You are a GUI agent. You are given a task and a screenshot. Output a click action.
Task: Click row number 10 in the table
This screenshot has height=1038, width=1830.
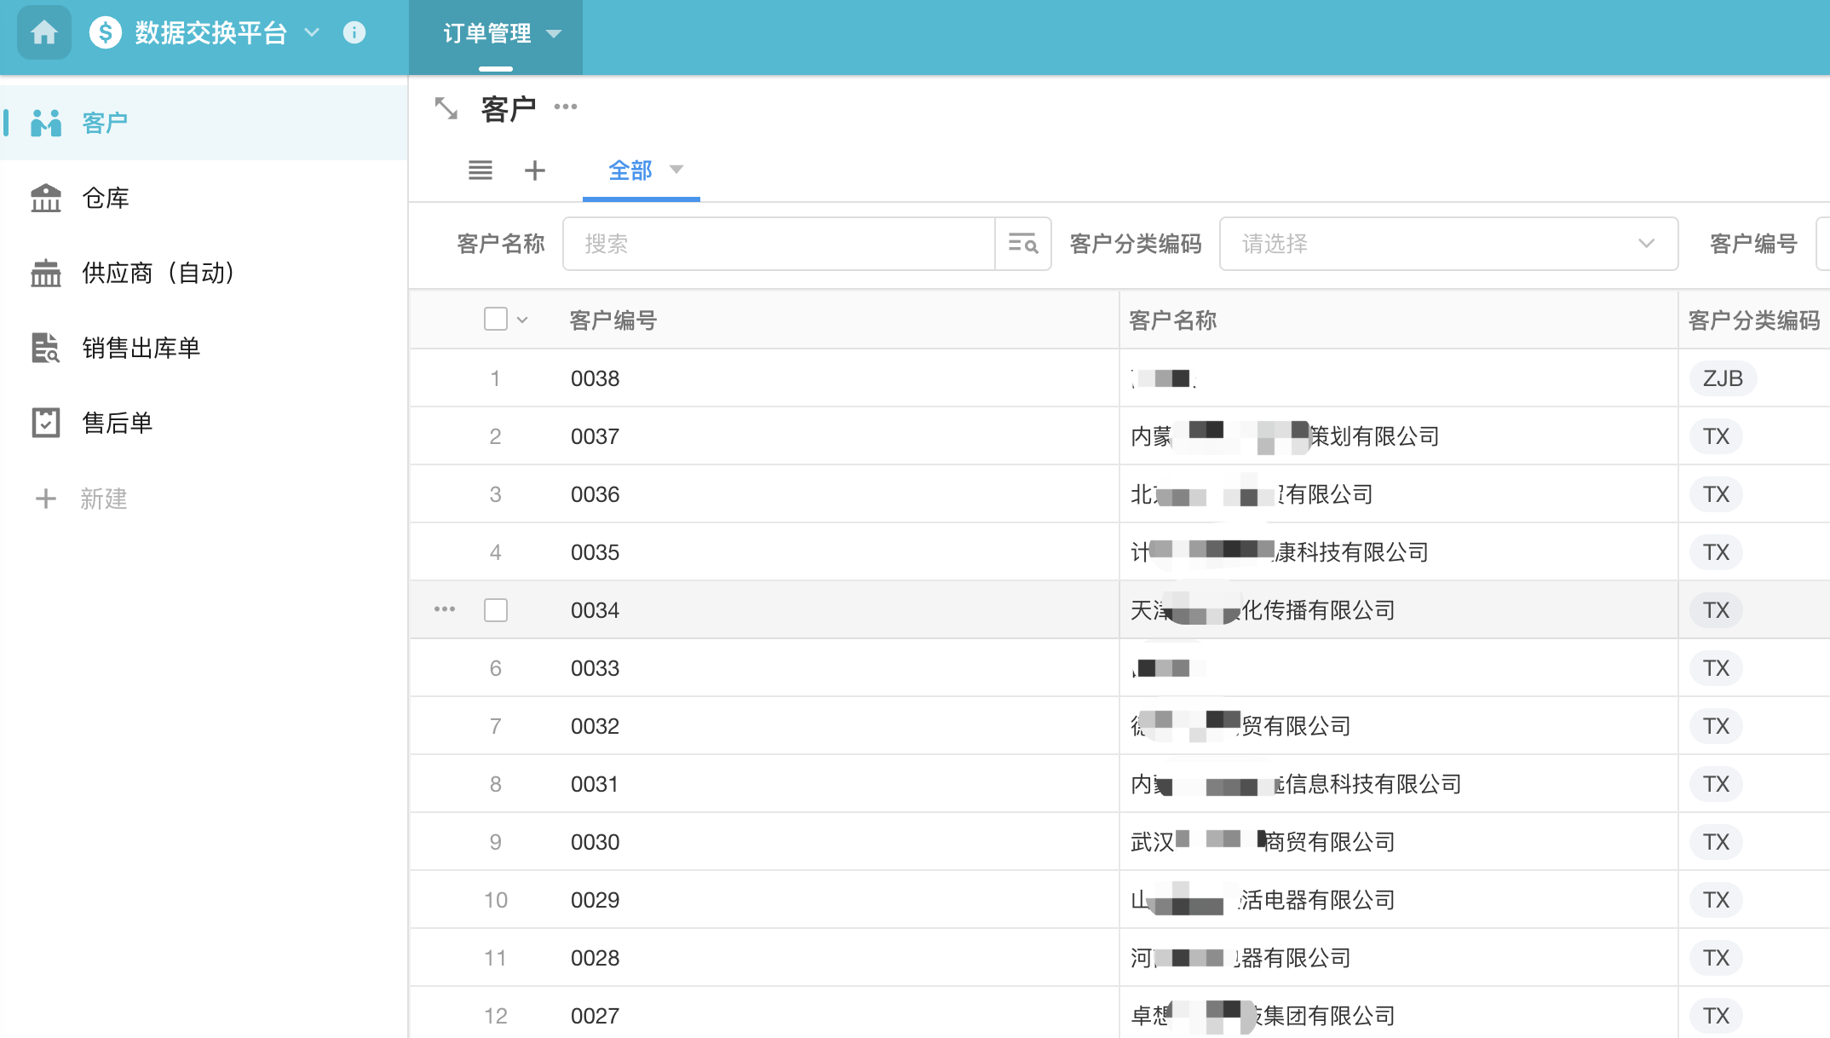point(496,900)
